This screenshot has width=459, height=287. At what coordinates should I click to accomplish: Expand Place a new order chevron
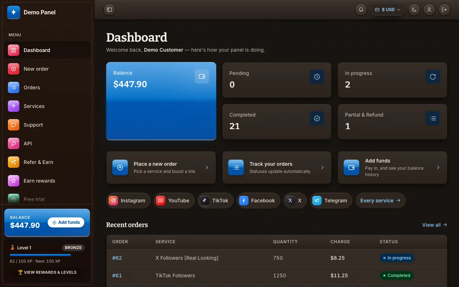(x=207, y=168)
